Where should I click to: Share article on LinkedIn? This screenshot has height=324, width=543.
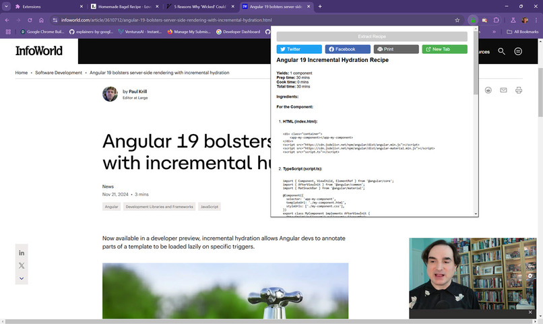22,253
